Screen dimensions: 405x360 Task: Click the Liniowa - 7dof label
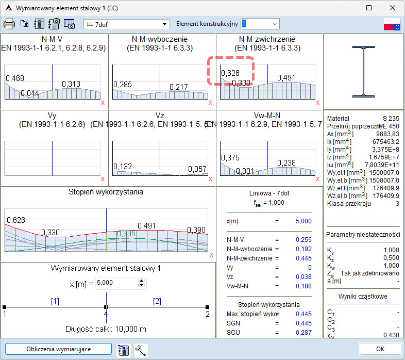tap(269, 193)
